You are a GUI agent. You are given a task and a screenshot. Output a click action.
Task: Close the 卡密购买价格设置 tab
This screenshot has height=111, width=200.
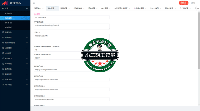click(x=129, y=8)
